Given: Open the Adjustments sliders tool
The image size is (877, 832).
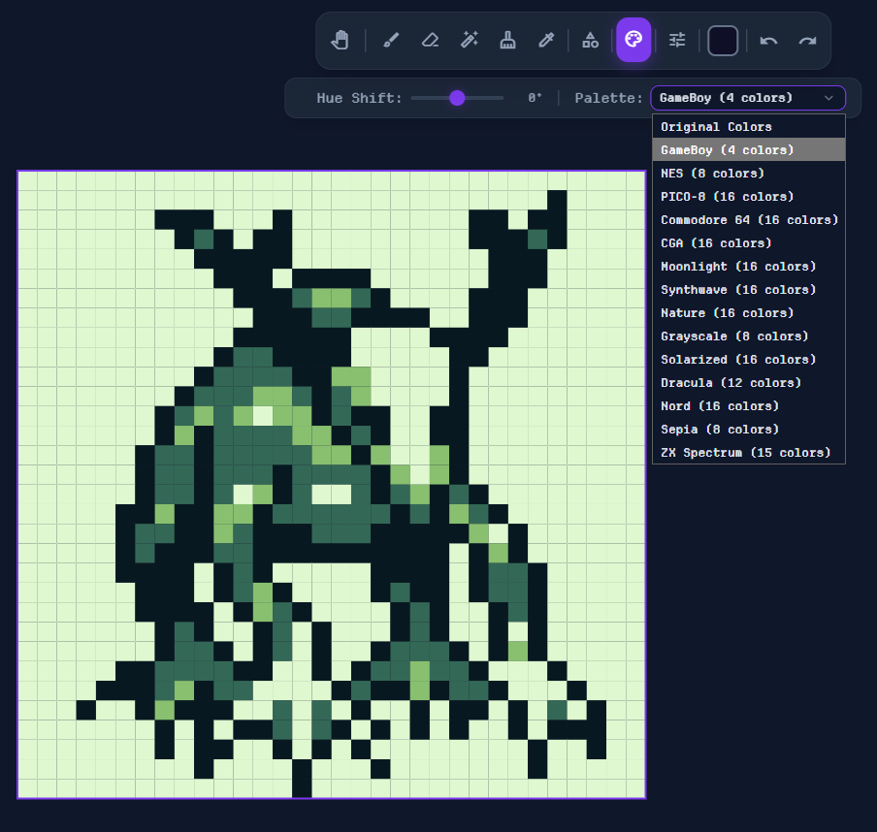Looking at the screenshot, I should (x=677, y=41).
